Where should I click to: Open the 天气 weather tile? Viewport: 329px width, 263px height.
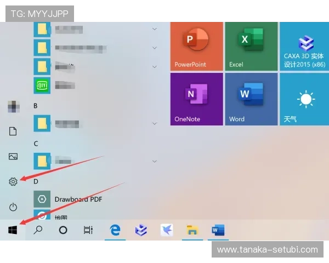tap(305, 99)
